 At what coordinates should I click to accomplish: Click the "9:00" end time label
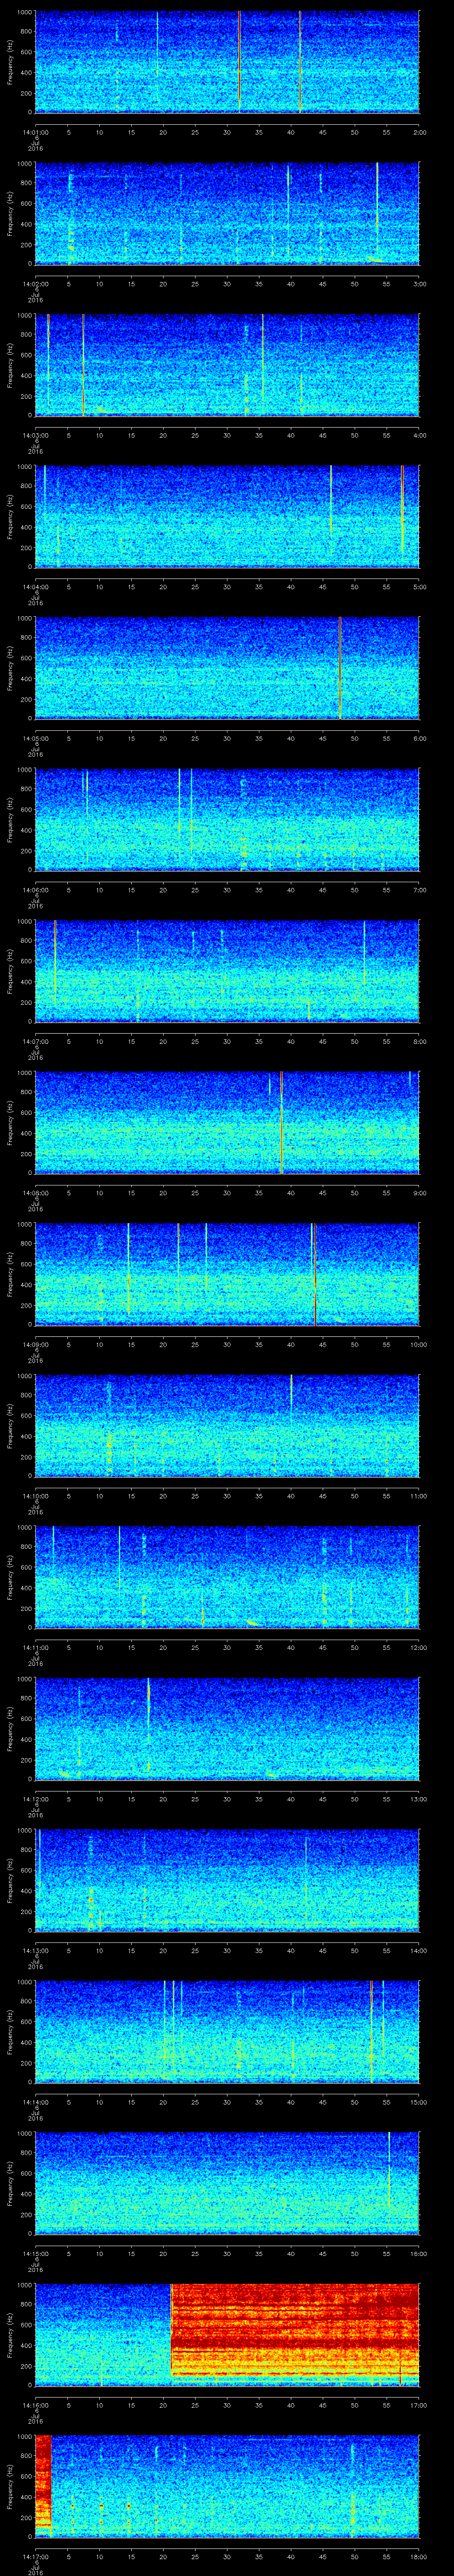(419, 1192)
